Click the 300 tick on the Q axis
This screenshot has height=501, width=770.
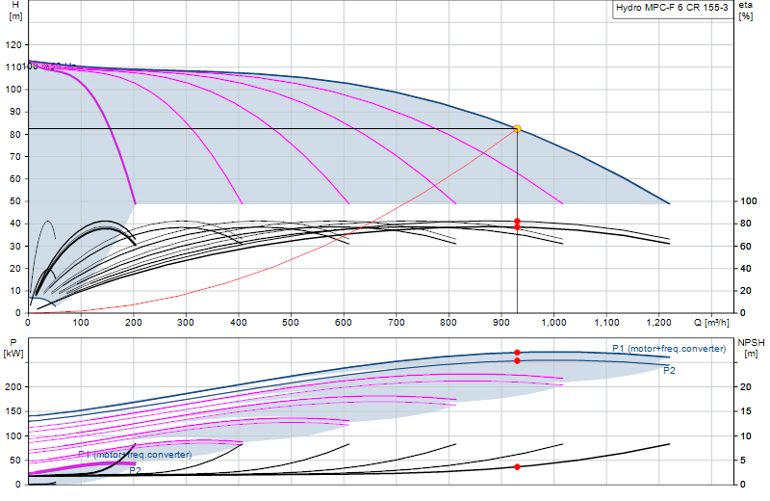click(186, 323)
